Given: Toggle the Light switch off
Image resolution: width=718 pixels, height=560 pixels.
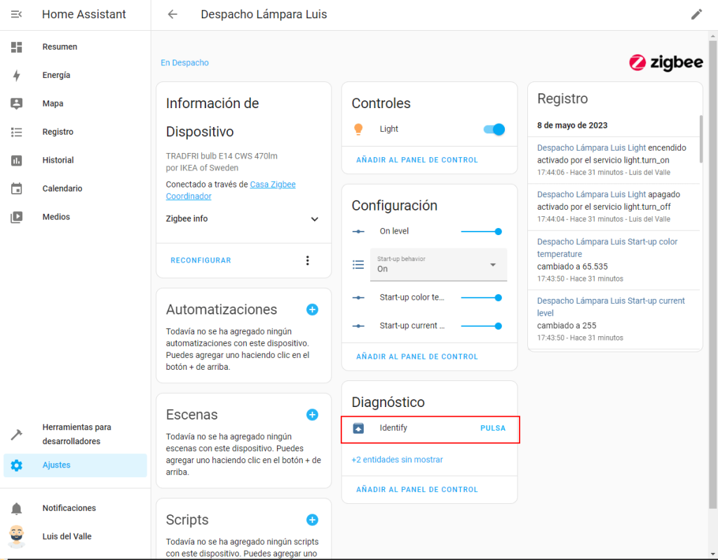Looking at the screenshot, I should [x=494, y=129].
